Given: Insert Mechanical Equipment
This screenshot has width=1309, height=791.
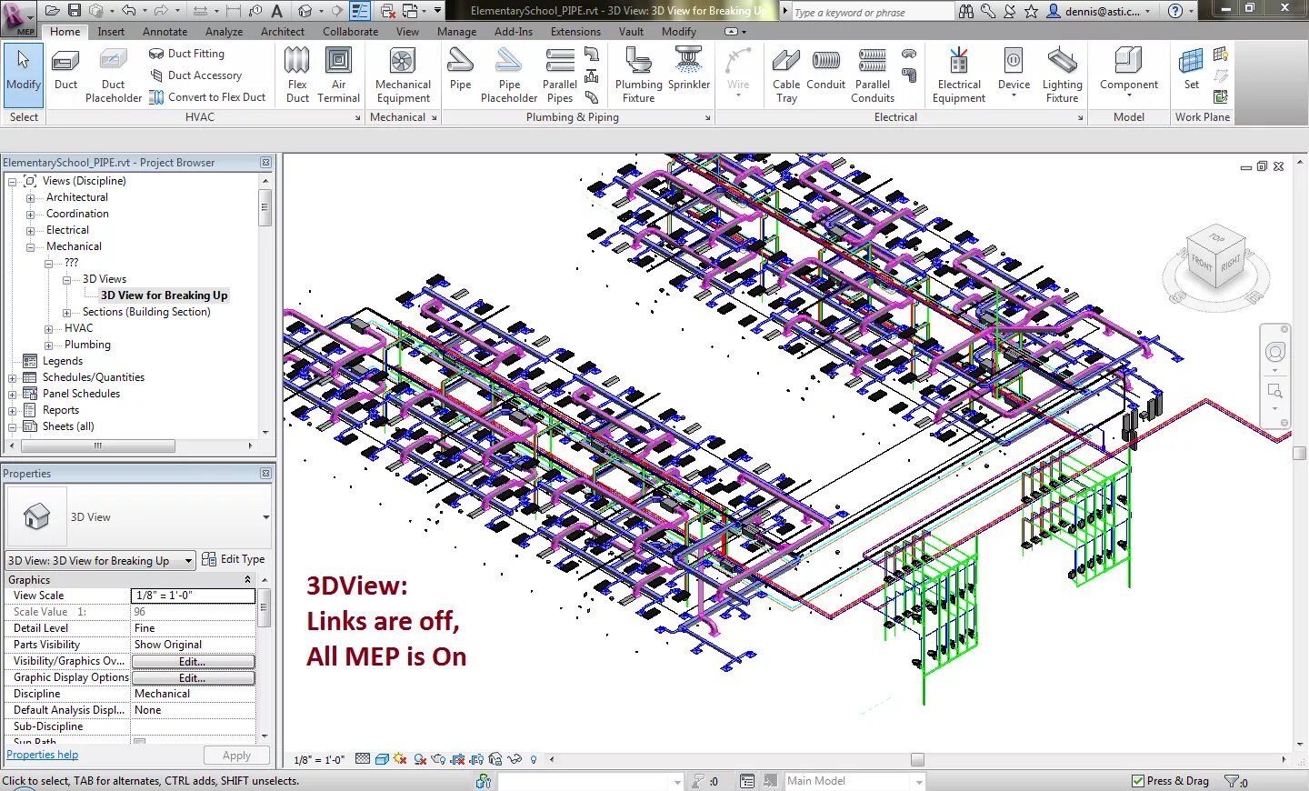Looking at the screenshot, I should (403, 76).
